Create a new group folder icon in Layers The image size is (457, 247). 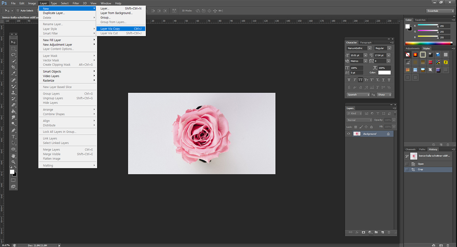click(x=376, y=232)
